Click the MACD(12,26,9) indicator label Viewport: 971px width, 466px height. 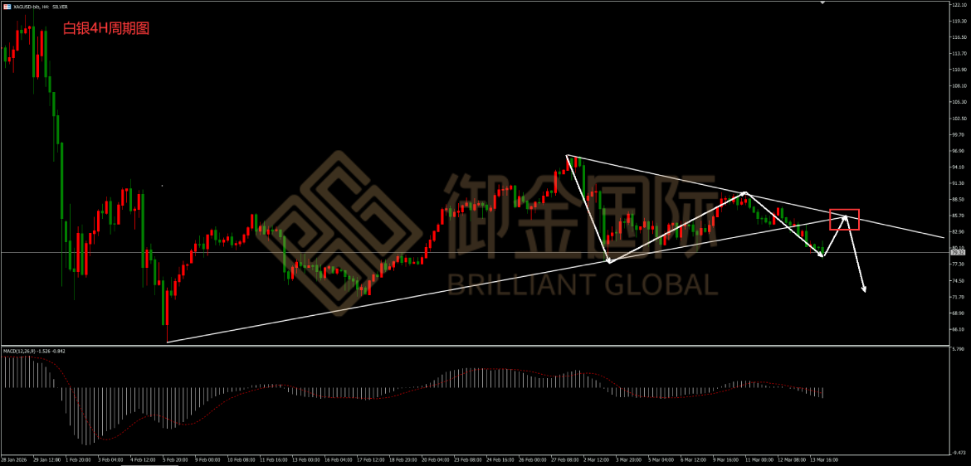coord(33,352)
